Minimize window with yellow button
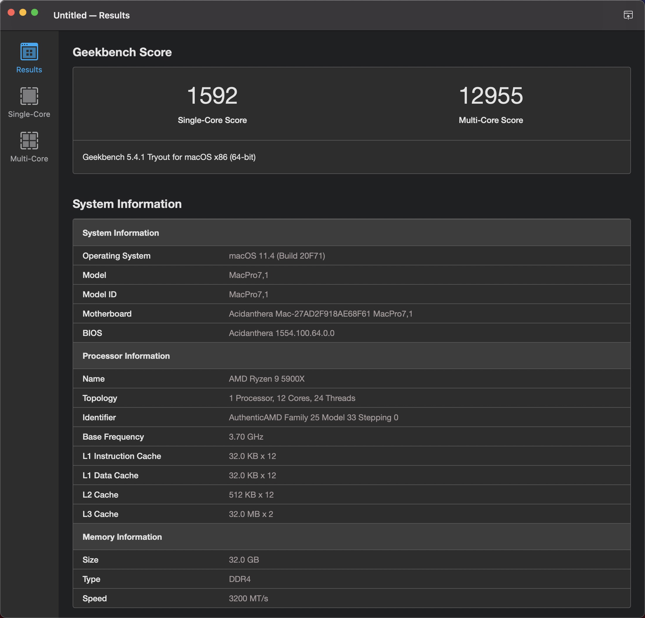This screenshot has height=618, width=645. (23, 13)
